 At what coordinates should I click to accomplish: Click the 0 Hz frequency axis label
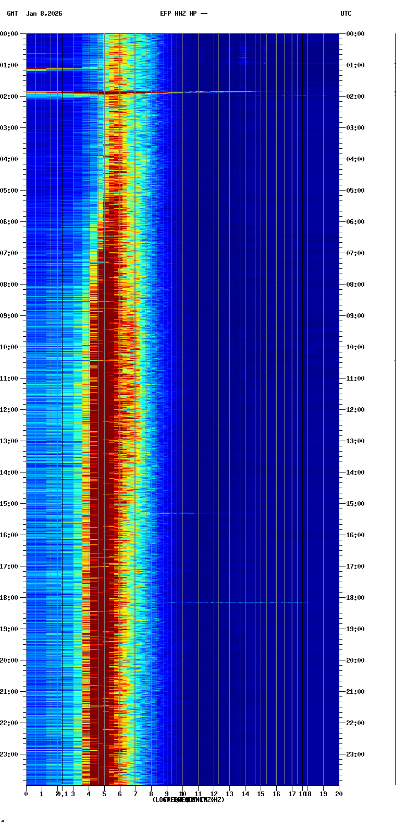26,794
